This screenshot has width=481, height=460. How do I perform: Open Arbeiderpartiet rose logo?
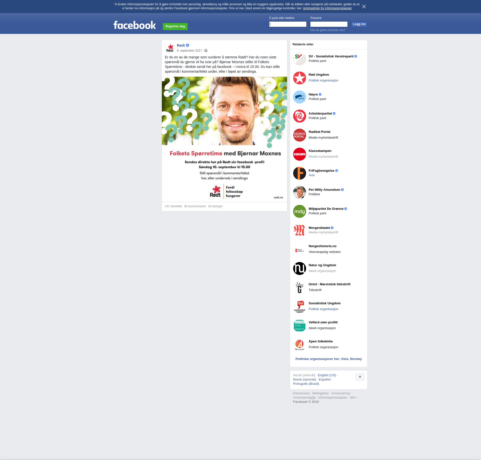click(x=299, y=116)
